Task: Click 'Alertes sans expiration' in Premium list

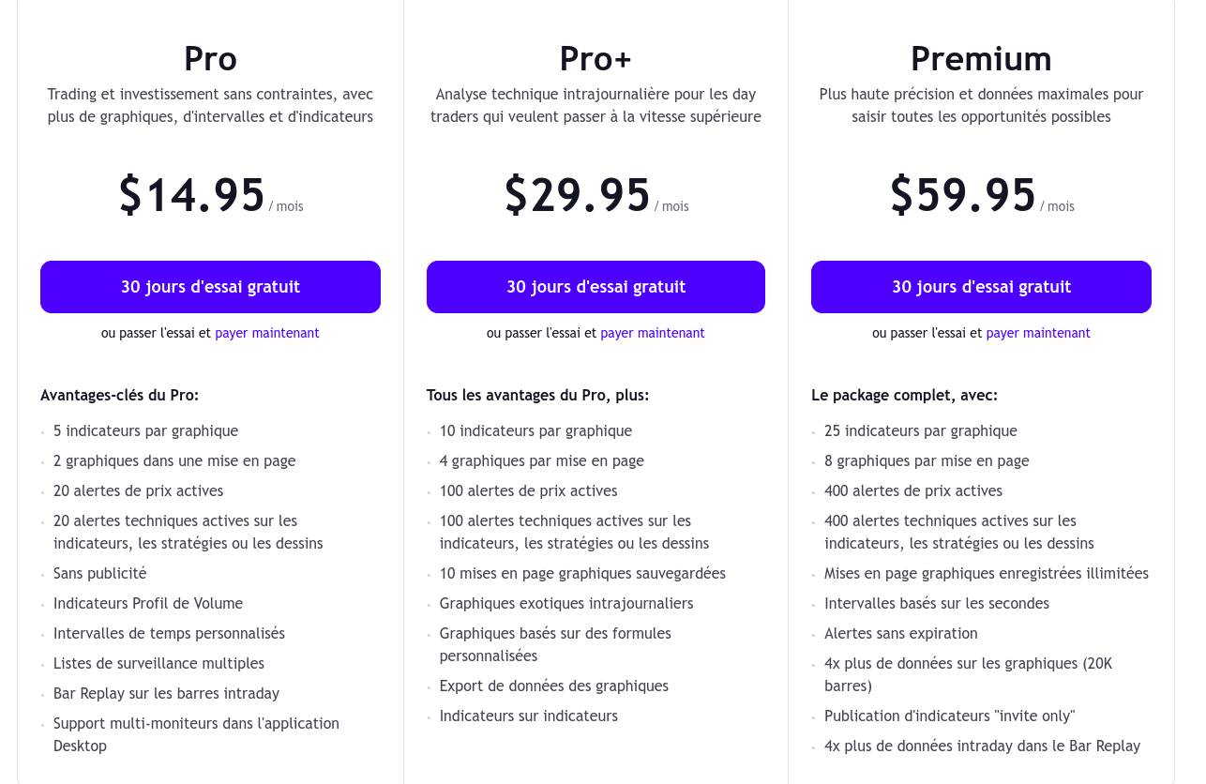Action: (901, 633)
